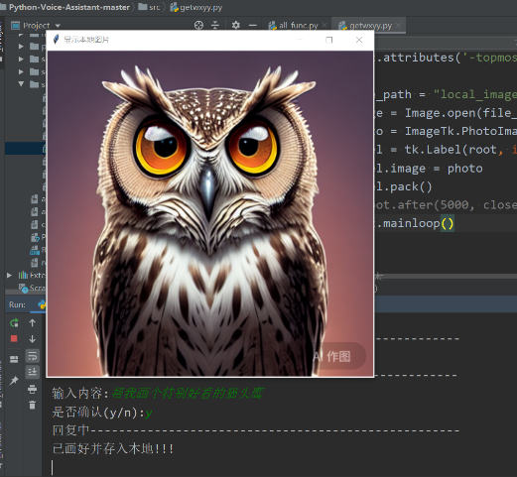517x477 pixels.
Task: Click the Print console output icon
Action: coord(32,389)
